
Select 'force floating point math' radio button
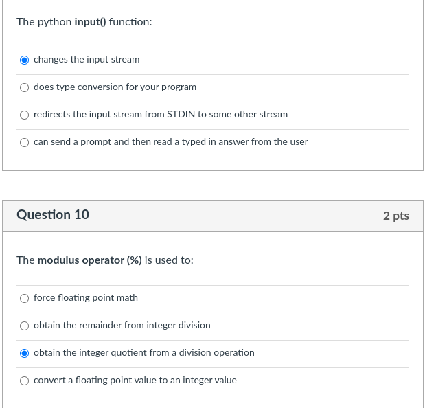pyautogui.click(x=24, y=298)
